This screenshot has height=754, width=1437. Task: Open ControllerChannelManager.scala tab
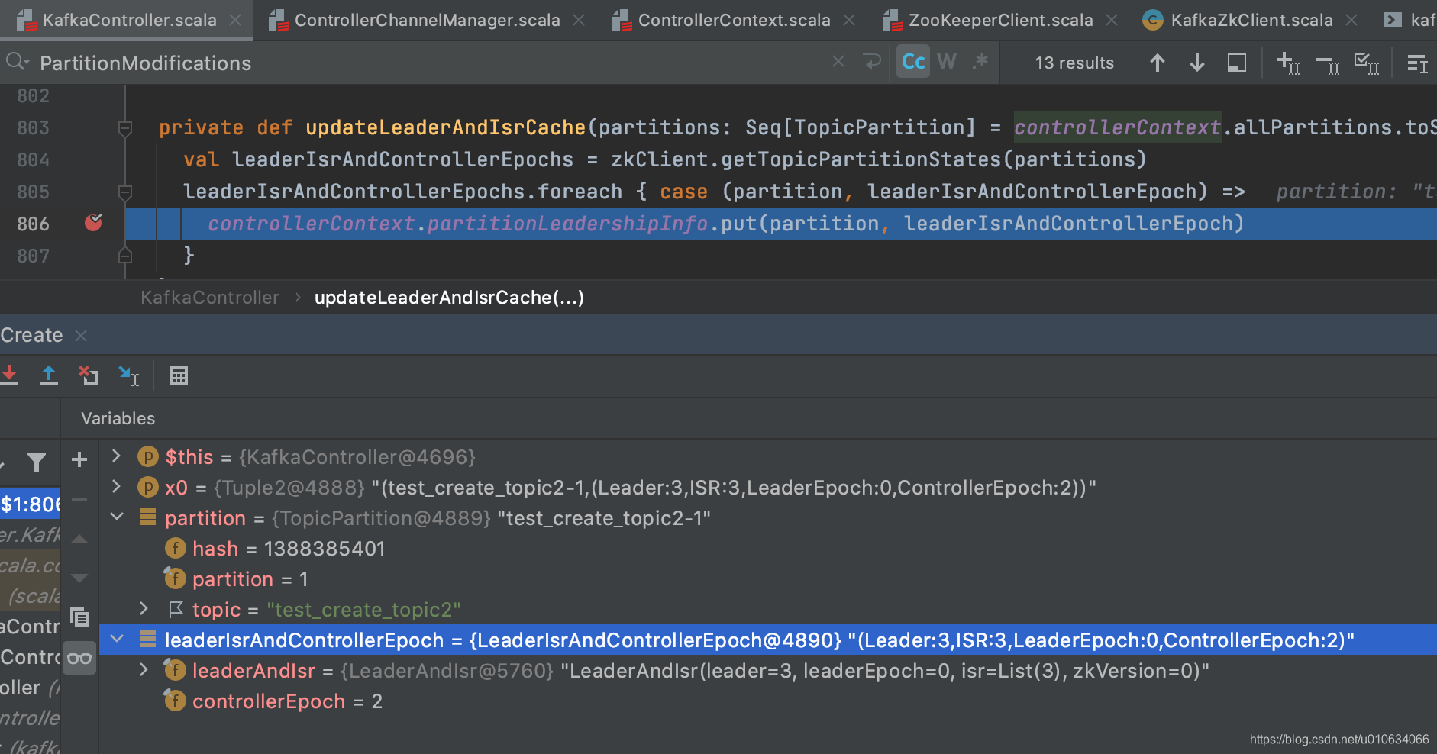pyautogui.click(x=427, y=20)
